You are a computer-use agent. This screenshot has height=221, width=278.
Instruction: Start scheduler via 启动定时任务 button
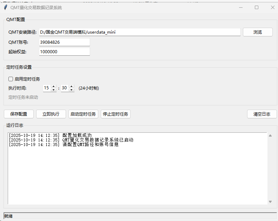click(x=83, y=114)
